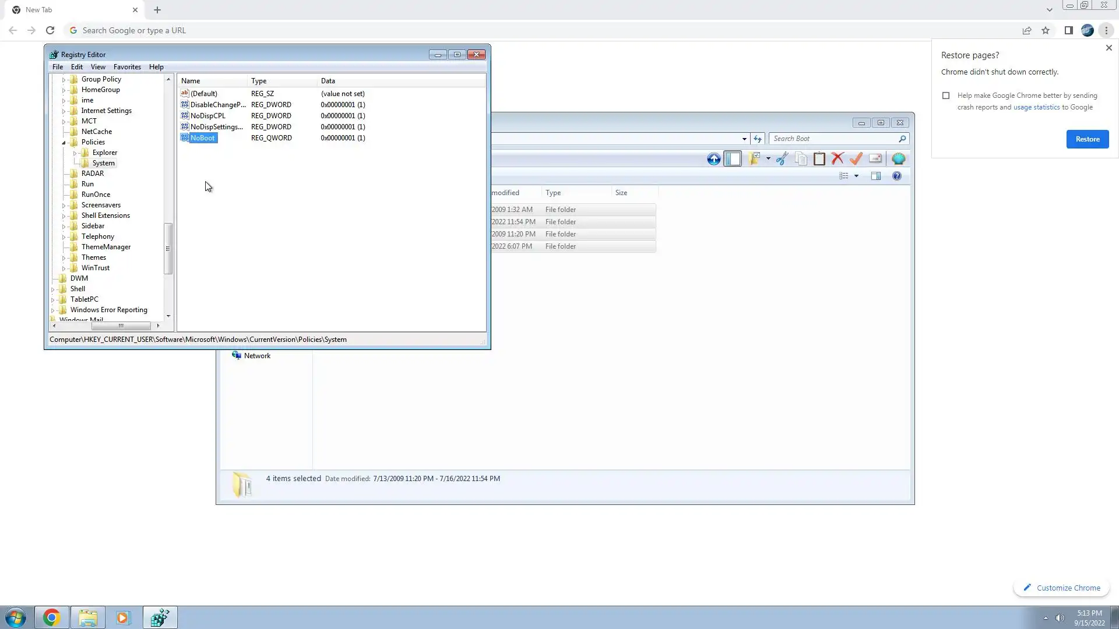Toggle the preview pane icon
The height and width of the screenshot is (629, 1119).
[876, 176]
